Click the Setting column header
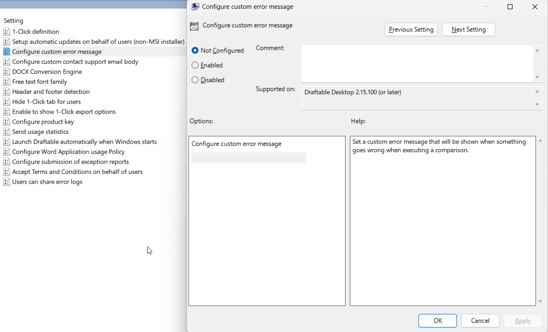Screen dimensions: 548x332 coord(13,21)
